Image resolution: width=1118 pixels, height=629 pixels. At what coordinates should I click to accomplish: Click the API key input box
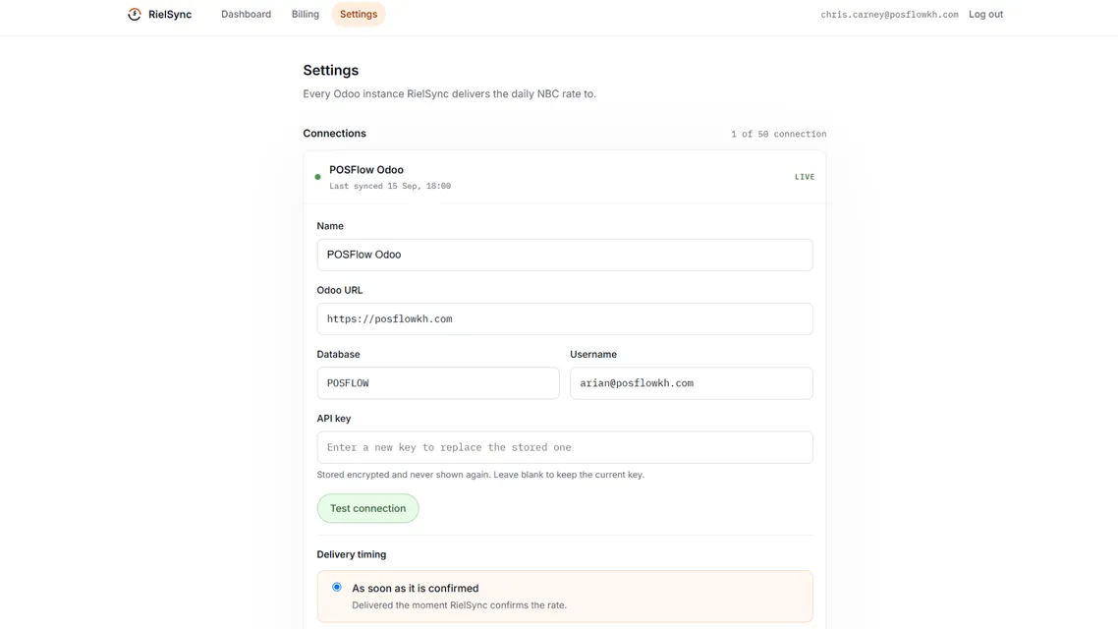(565, 447)
